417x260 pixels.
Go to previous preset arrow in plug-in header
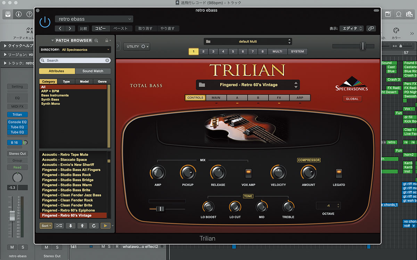pos(60,28)
